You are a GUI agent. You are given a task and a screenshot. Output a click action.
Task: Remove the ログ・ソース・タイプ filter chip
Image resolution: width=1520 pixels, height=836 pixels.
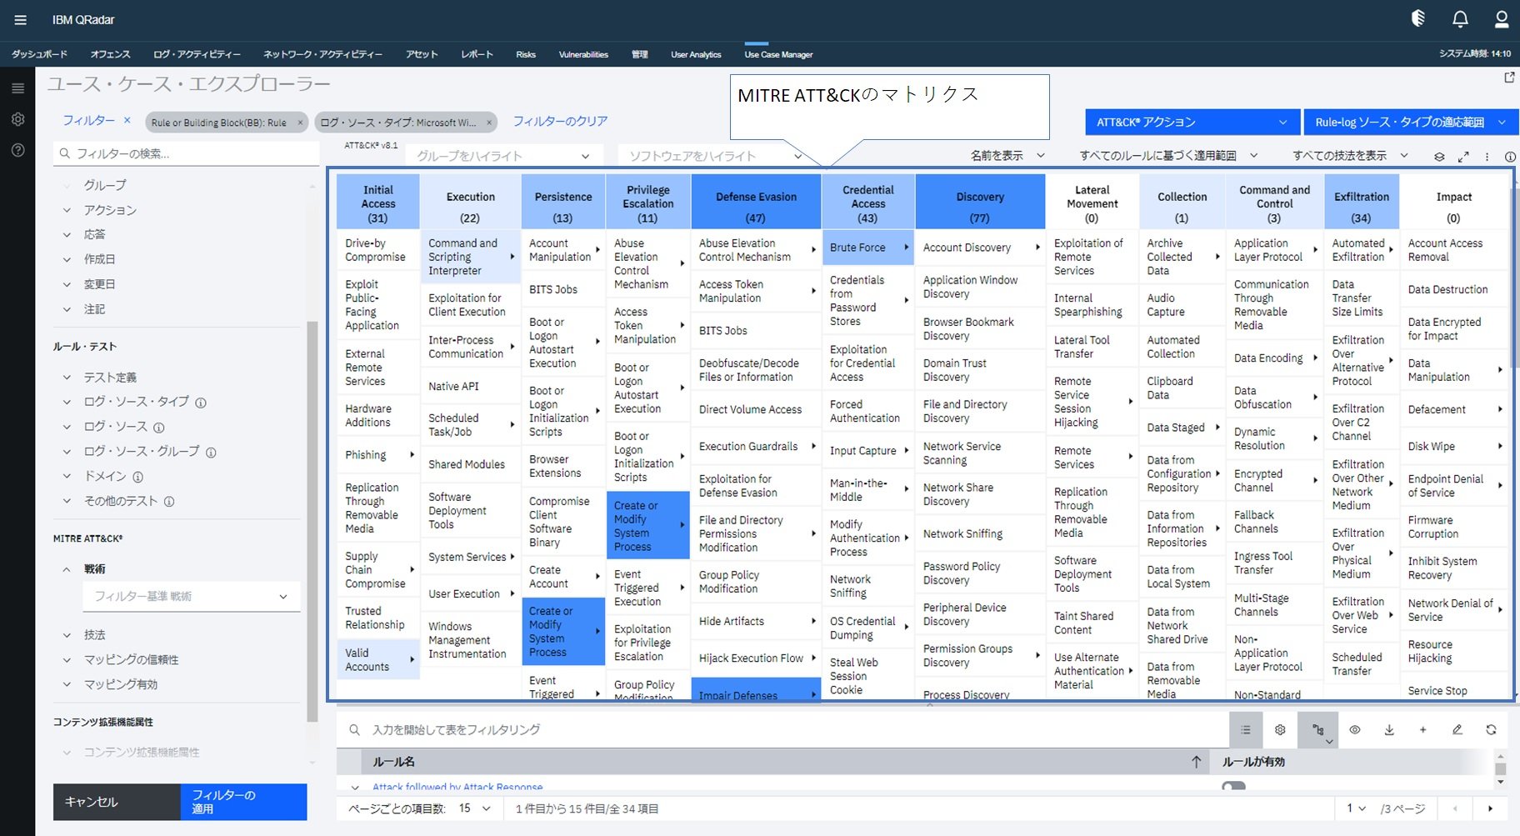point(489,123)
